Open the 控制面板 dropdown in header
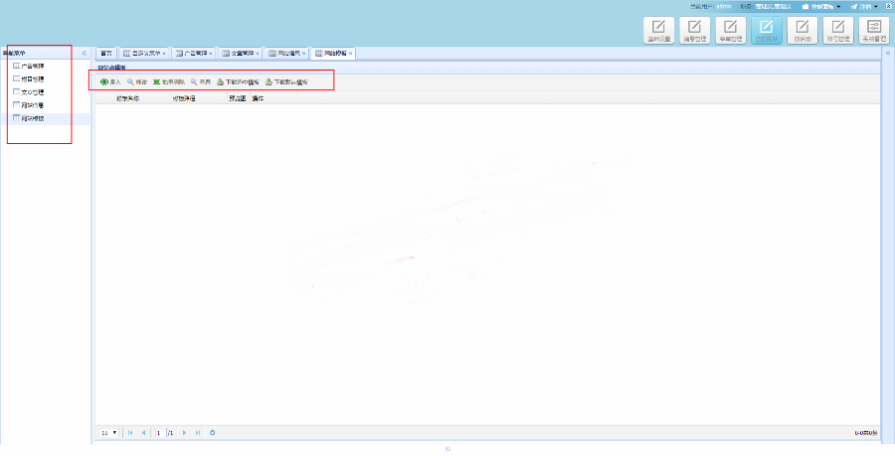 (821, 6)
